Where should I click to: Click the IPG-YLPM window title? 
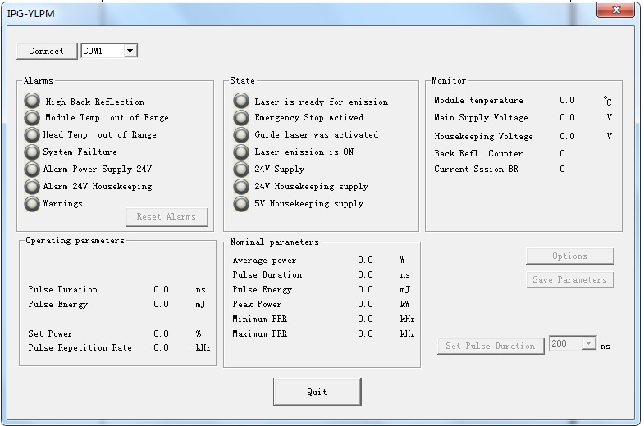point(31,14)
